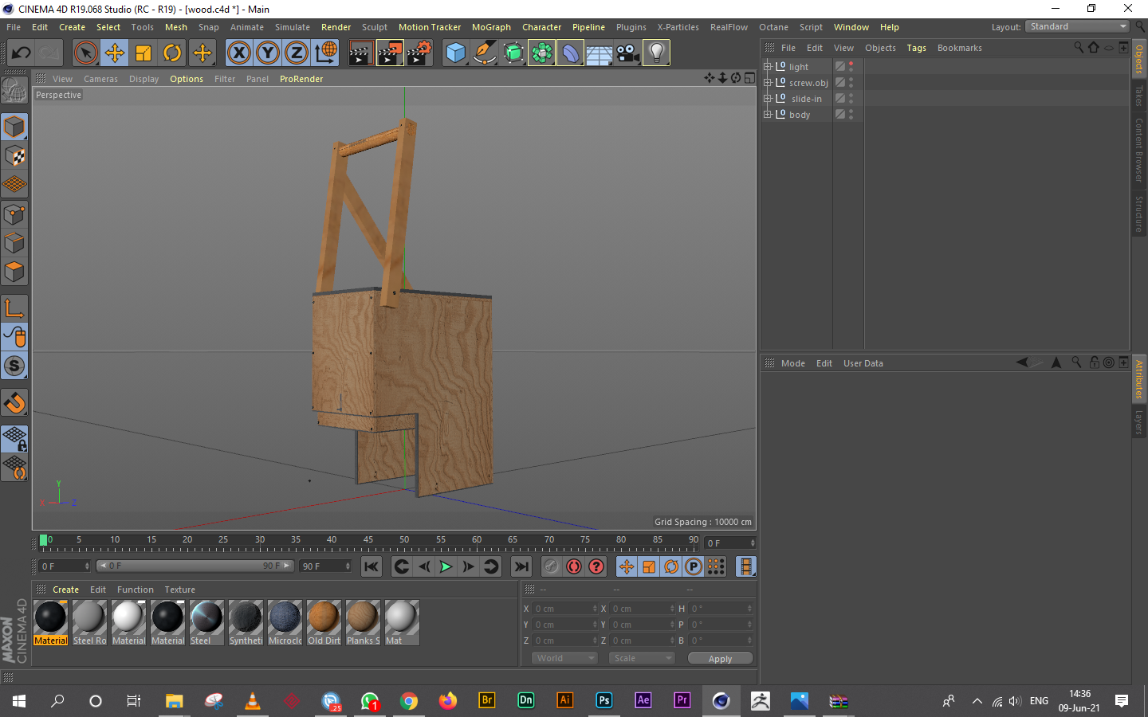Select the Rotate tool
1148x717 pixels.
point(172,53)
